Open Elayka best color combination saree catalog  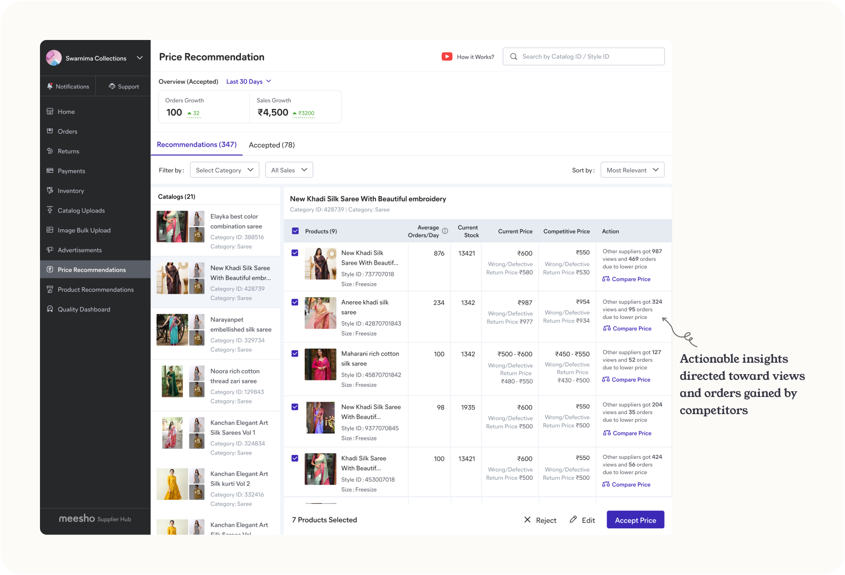point(216,231)
